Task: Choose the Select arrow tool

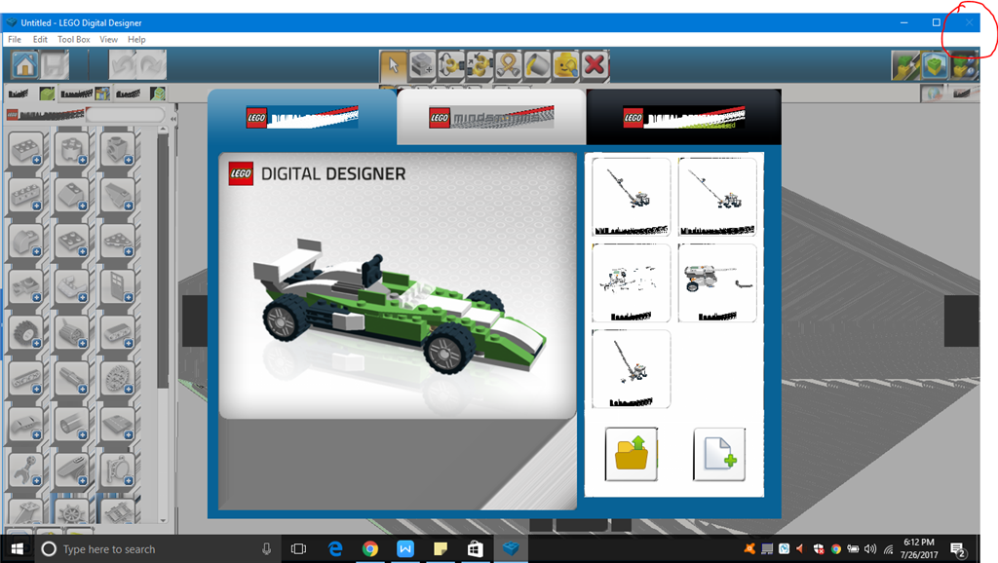Action: click(394, 65)
